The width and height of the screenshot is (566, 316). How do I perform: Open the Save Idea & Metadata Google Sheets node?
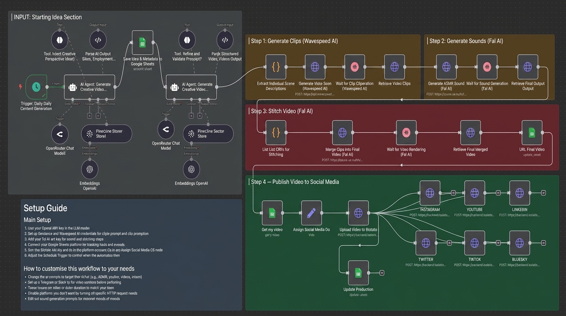pyautogui.click(x=142, y=42)
